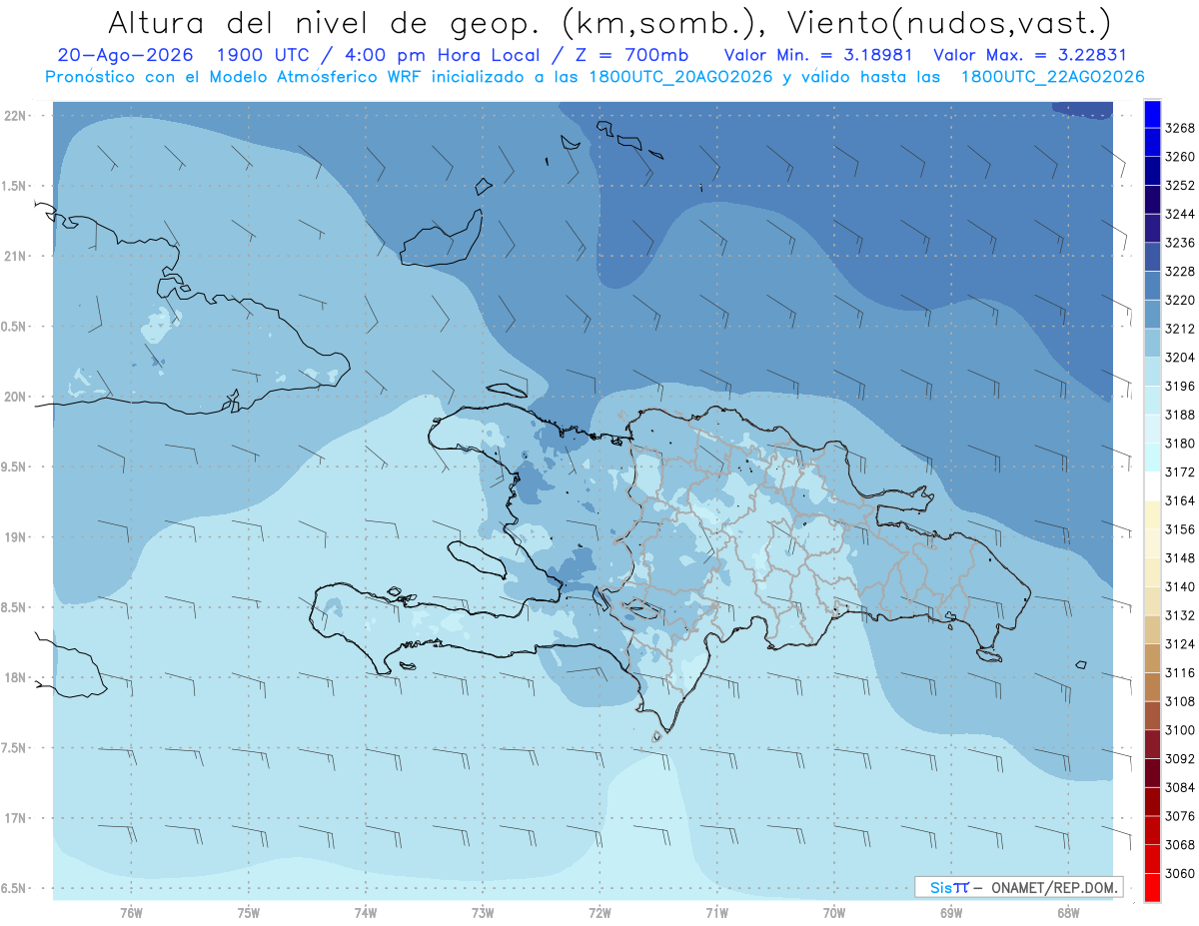Click the '20N' latitude label
Screen dimensions: 1199x926
(x=17, y=398)
